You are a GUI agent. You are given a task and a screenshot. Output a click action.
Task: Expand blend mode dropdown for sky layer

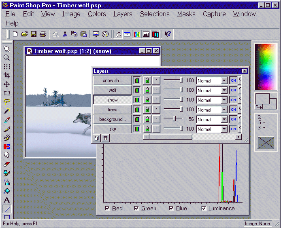point(224,129)
